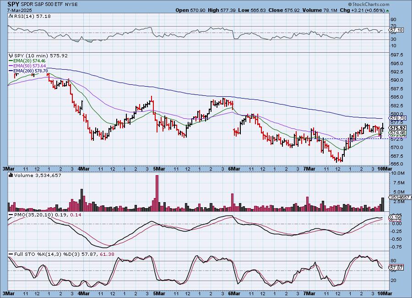Click the 80 level on stochastic axis
This screenshot has width=412, height=298.
(393, 260)
